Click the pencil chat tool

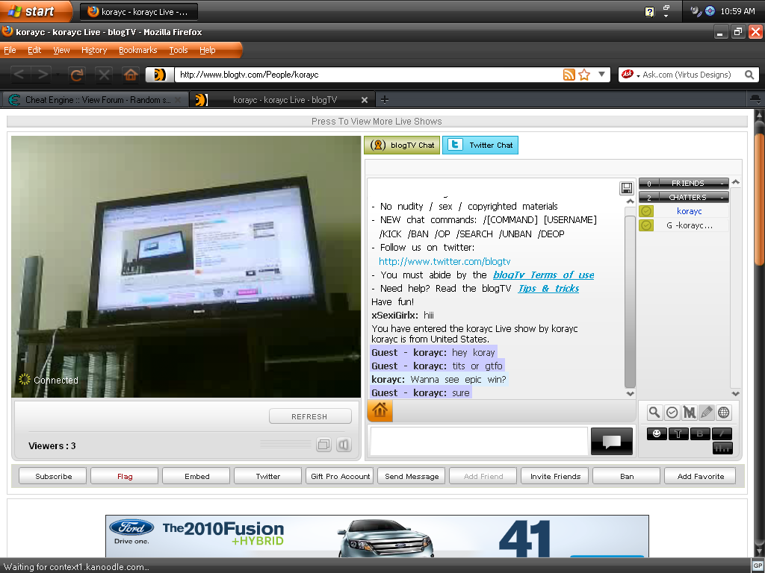coord(706,413)
